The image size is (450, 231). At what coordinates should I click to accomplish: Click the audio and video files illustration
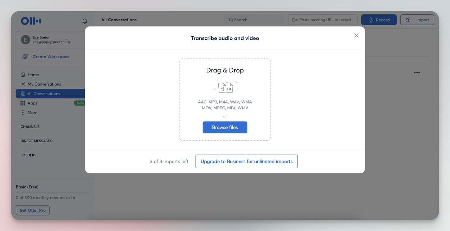[225, 87]
